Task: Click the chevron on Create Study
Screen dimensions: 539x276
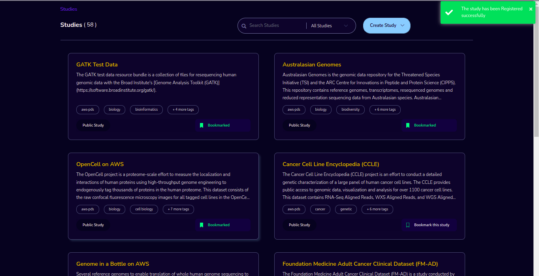Action: 403,26
